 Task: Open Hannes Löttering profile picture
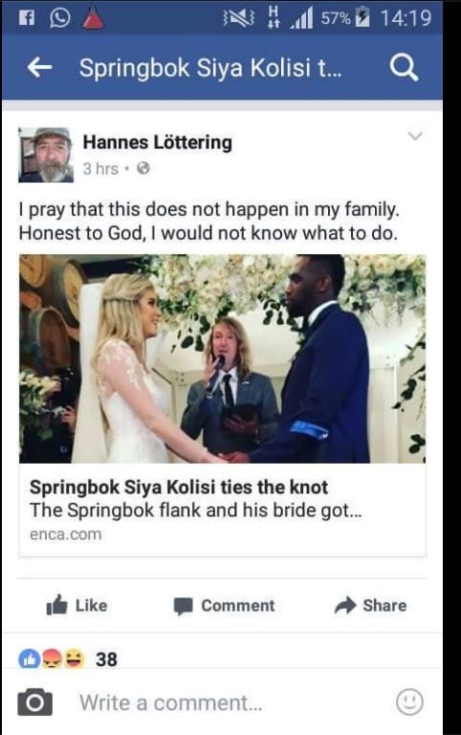tap(46, 155)
